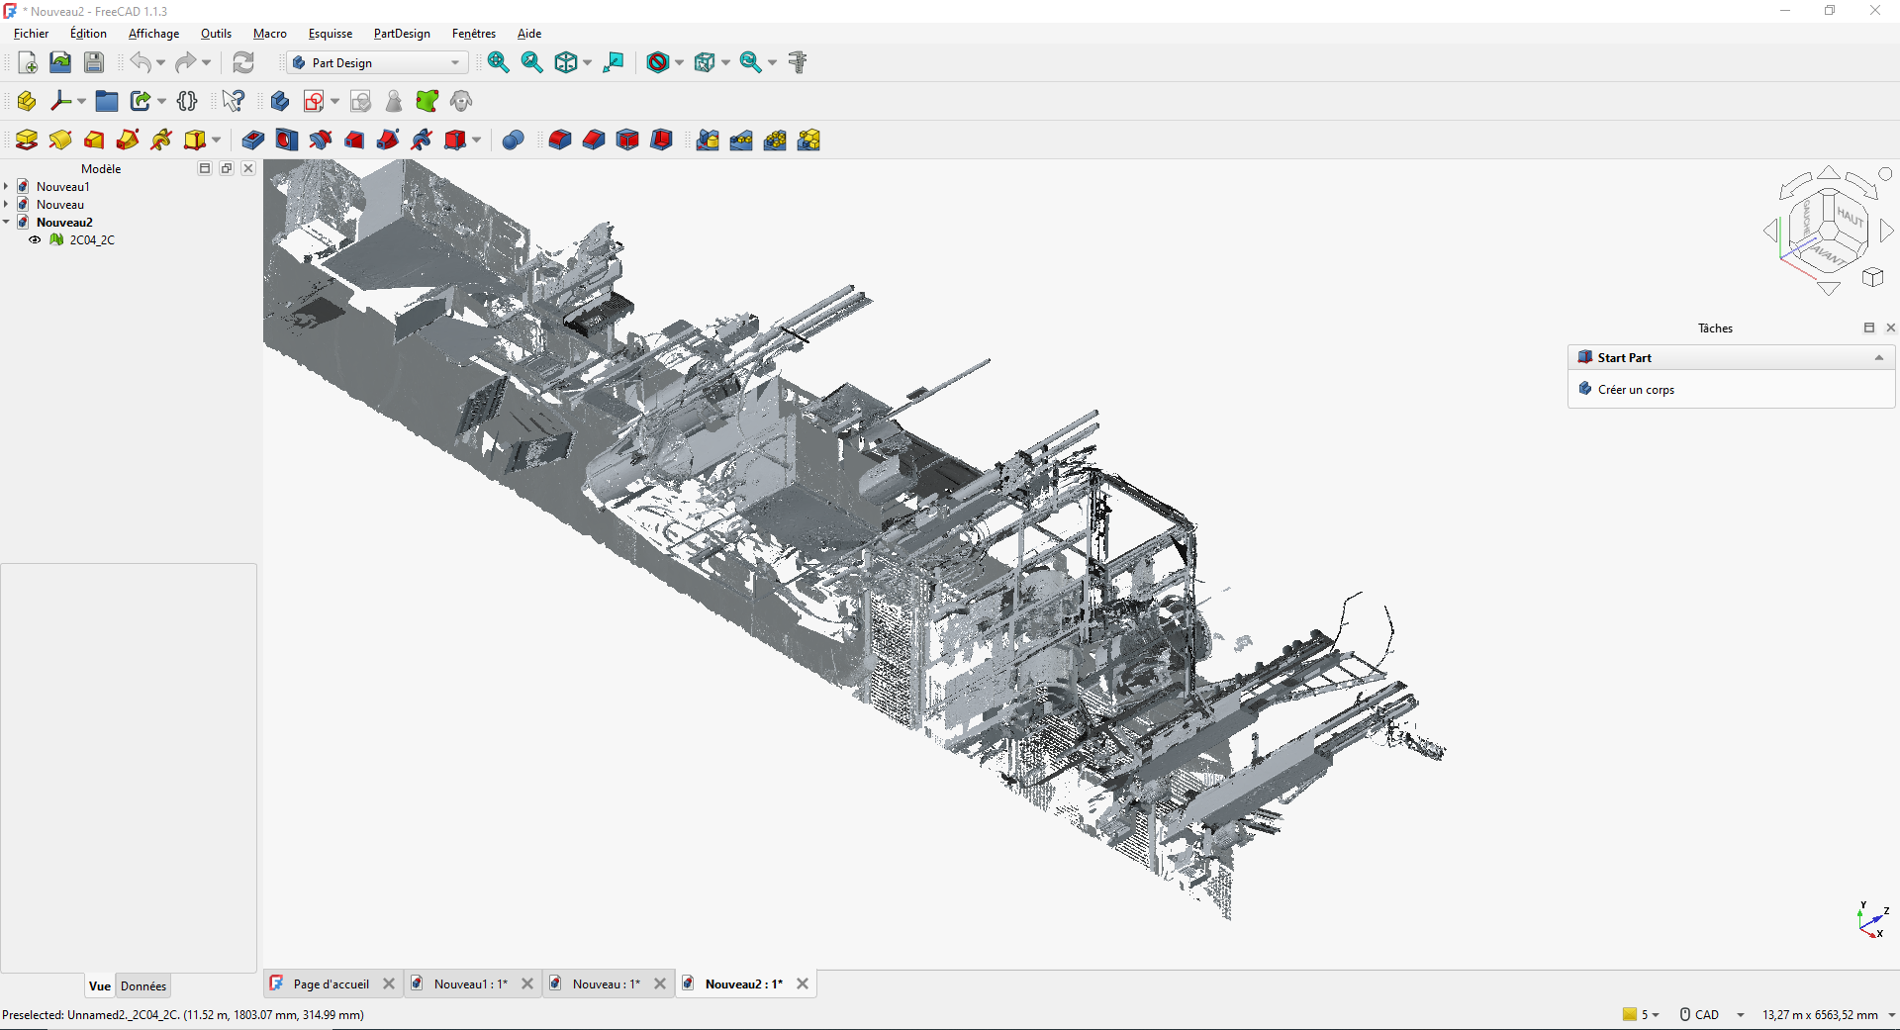
Task: Select the Thickness tool
Action: coord(661,140)
